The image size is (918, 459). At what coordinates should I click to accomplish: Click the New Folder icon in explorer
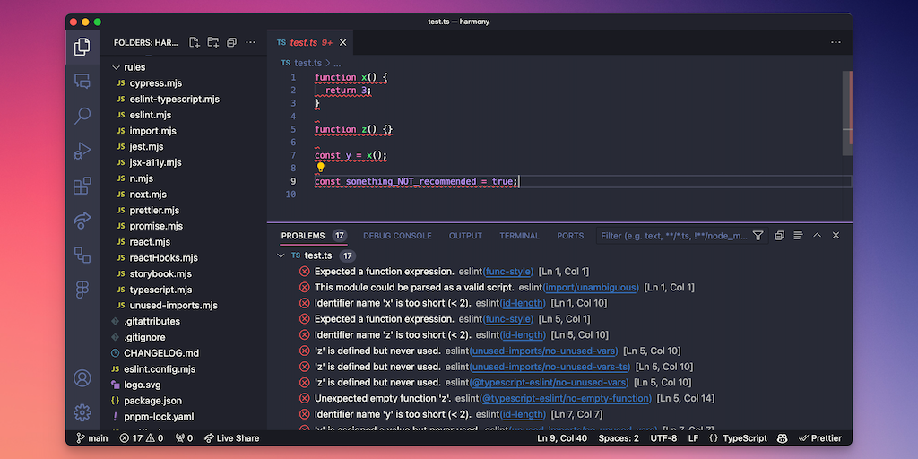tap(212, 42)
